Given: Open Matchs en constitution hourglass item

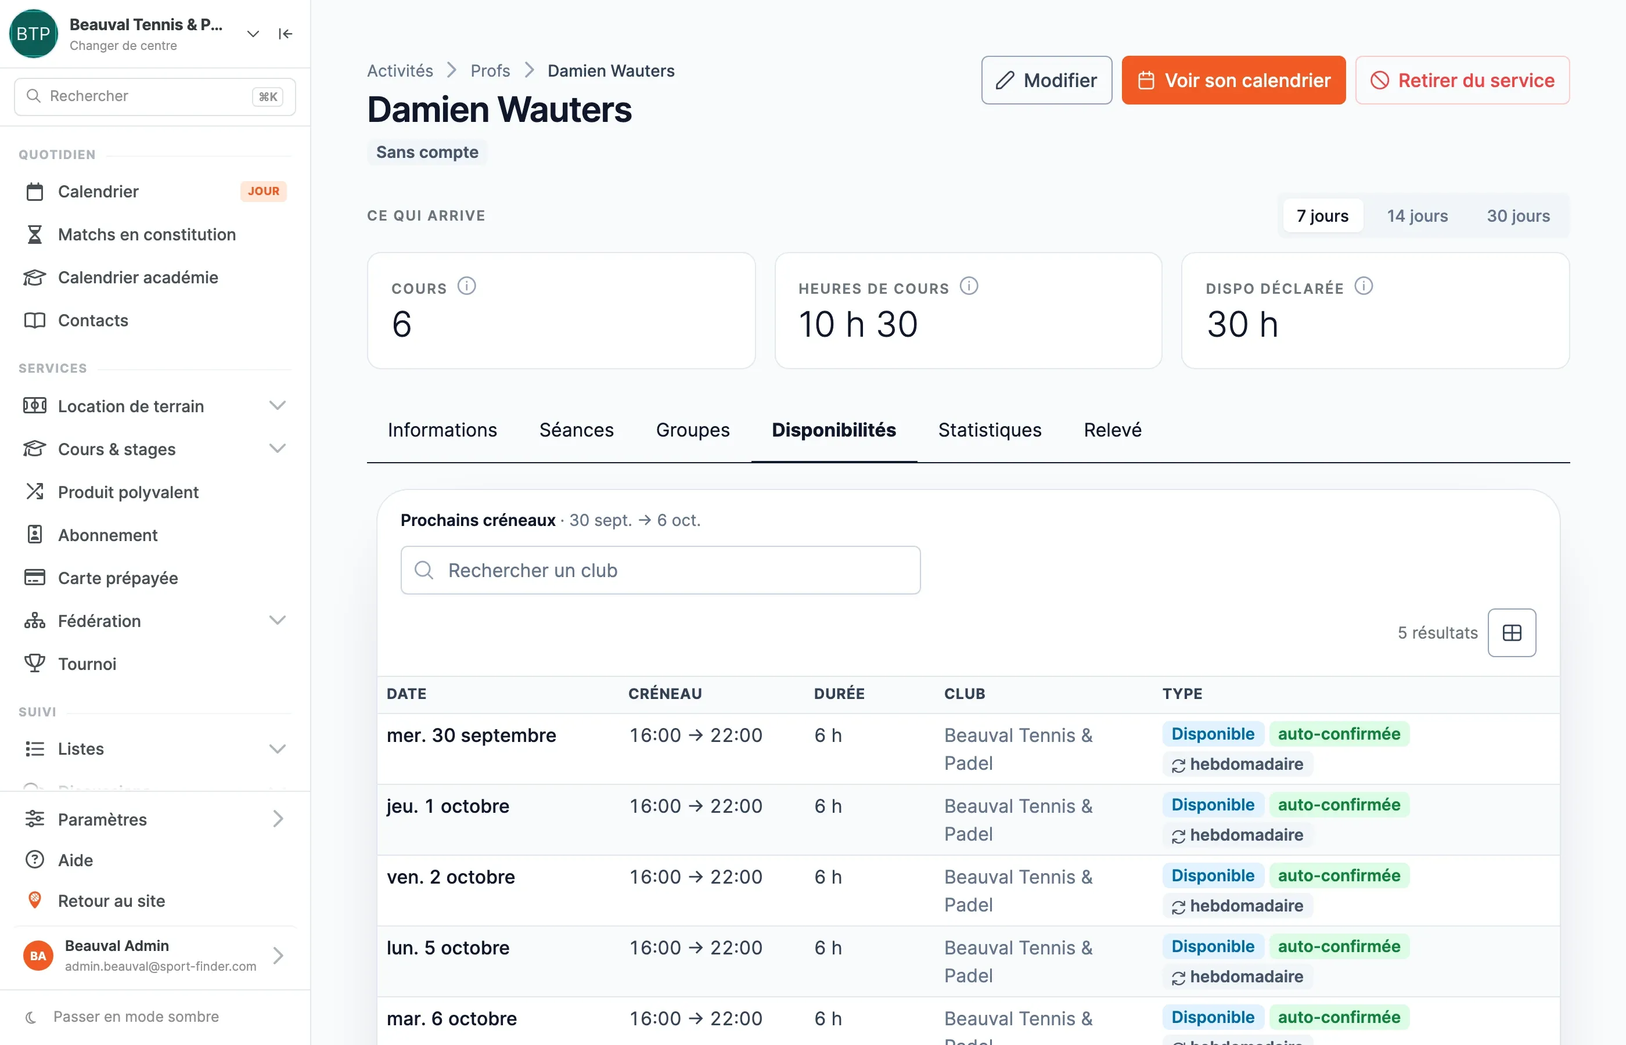Looking at the screenshot, I should [x=154, y=234].
